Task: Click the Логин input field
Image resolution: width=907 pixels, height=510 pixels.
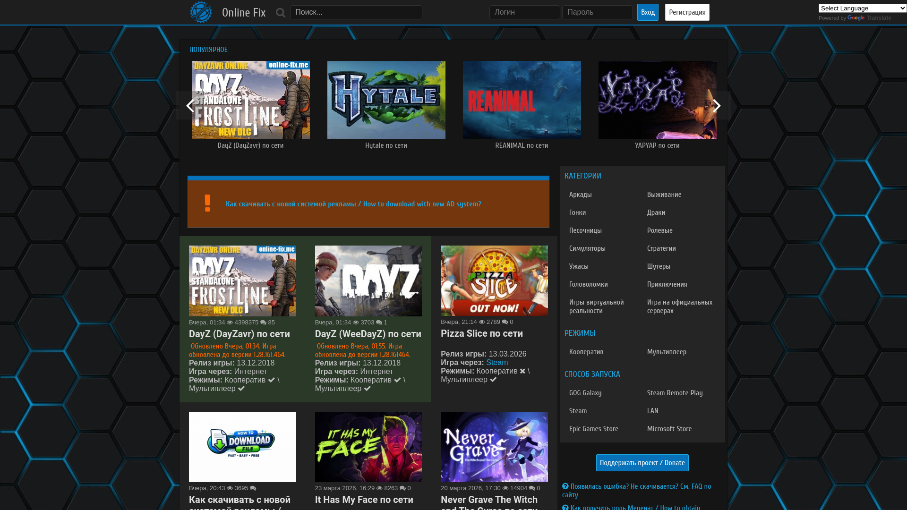Action: point(524,12)
